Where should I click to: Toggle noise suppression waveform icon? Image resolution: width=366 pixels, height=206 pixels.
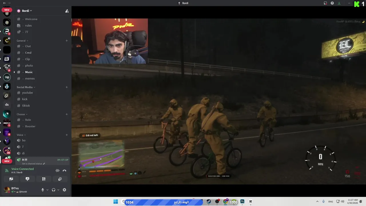pos(57,171)
